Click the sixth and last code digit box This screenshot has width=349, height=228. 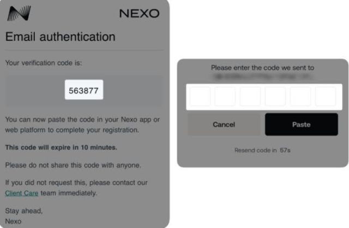click(326, 97)
